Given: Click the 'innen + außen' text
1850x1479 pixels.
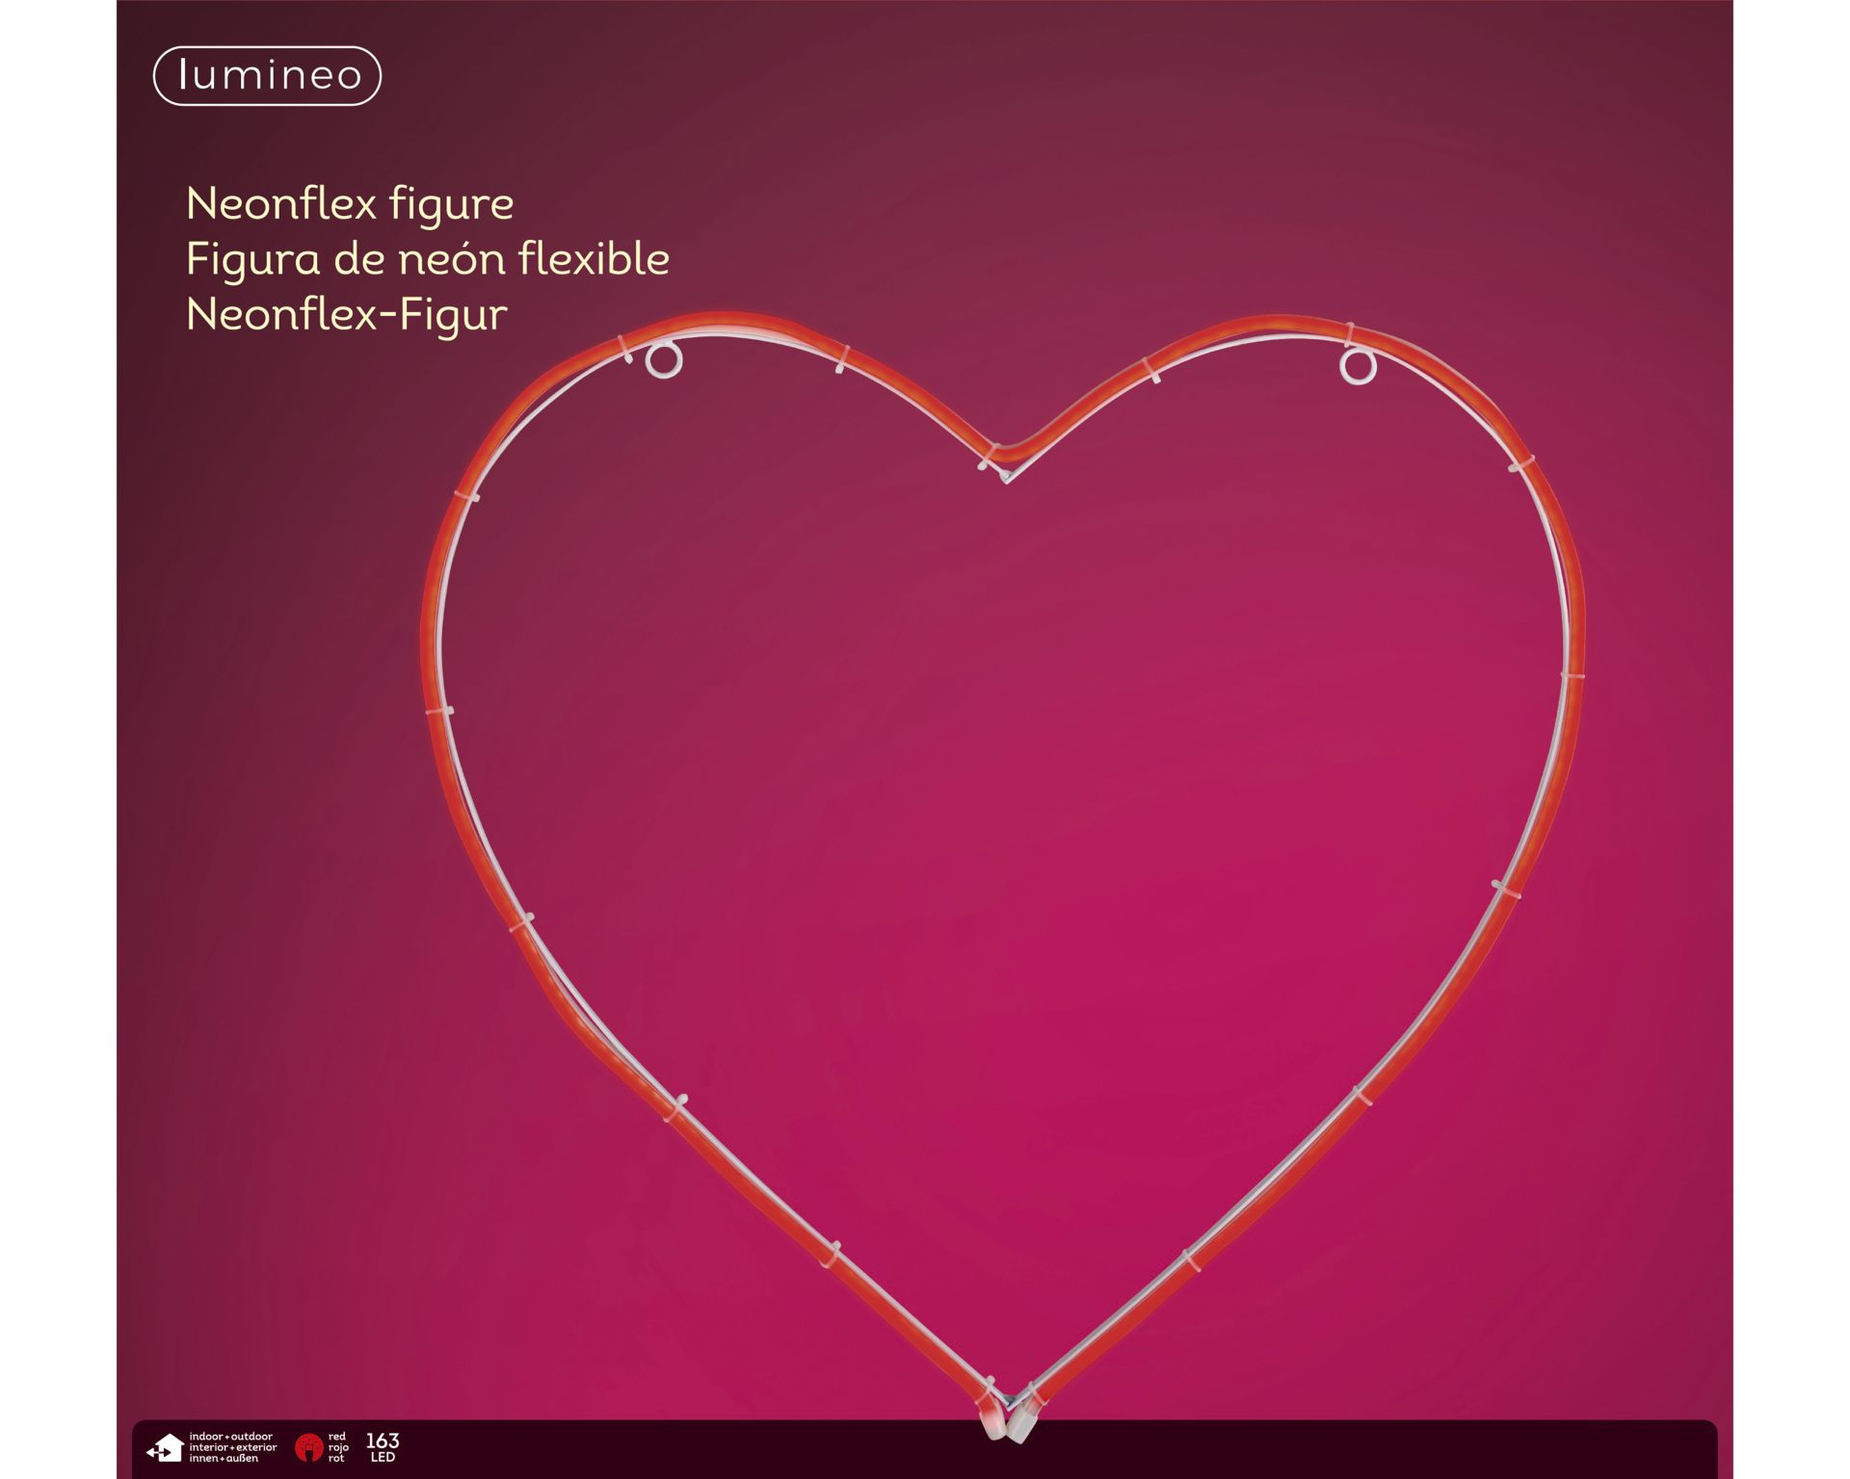Looking at the screenshot, I should tap(224, 1458).
